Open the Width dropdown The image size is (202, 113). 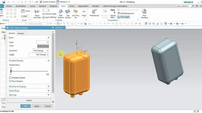(39, 55)
